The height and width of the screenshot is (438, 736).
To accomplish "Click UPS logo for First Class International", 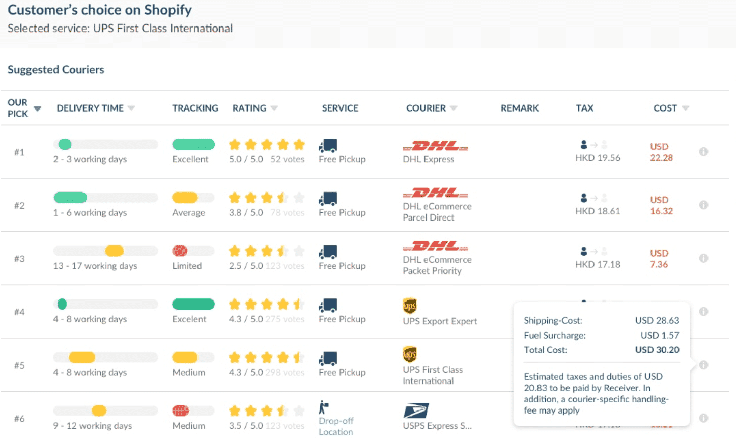I will [410, 354].
